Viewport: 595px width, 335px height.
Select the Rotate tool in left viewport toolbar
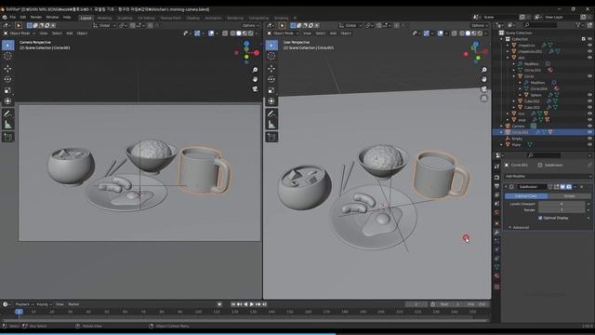point(7,79)
